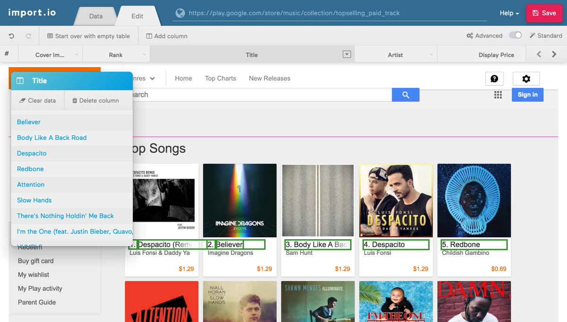The height and width of the screenshot is (322, 567).
Task: Click the Play Store search field
Action: pos(262,95)
